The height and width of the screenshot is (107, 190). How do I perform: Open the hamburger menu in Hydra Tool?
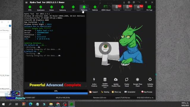(x=26, y=2)
